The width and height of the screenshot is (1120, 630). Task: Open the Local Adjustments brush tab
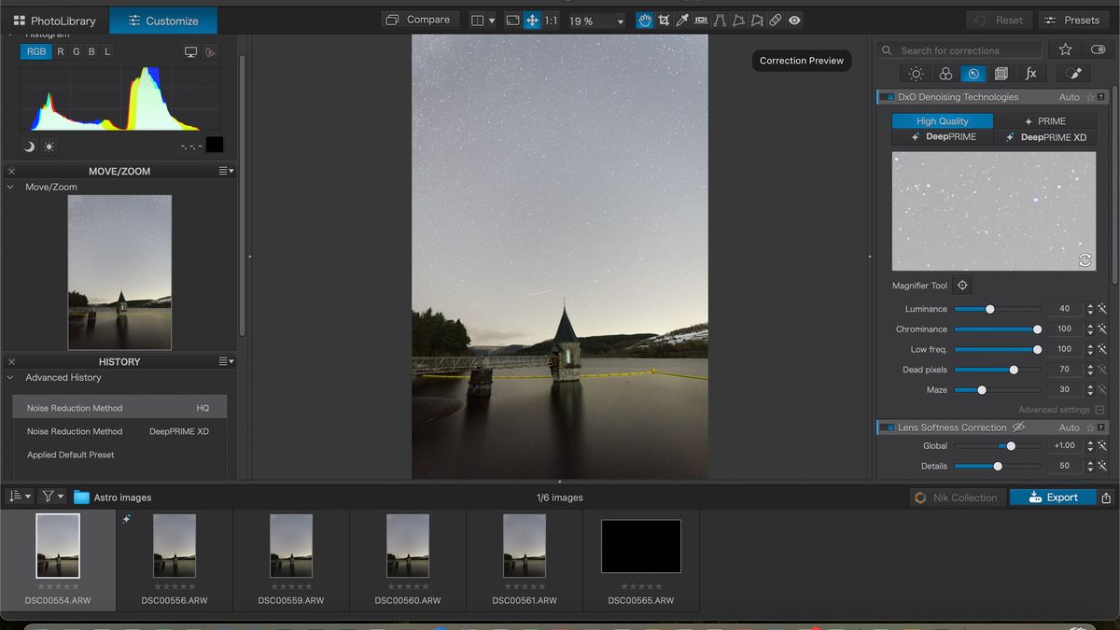click(x=1073, y=74)
